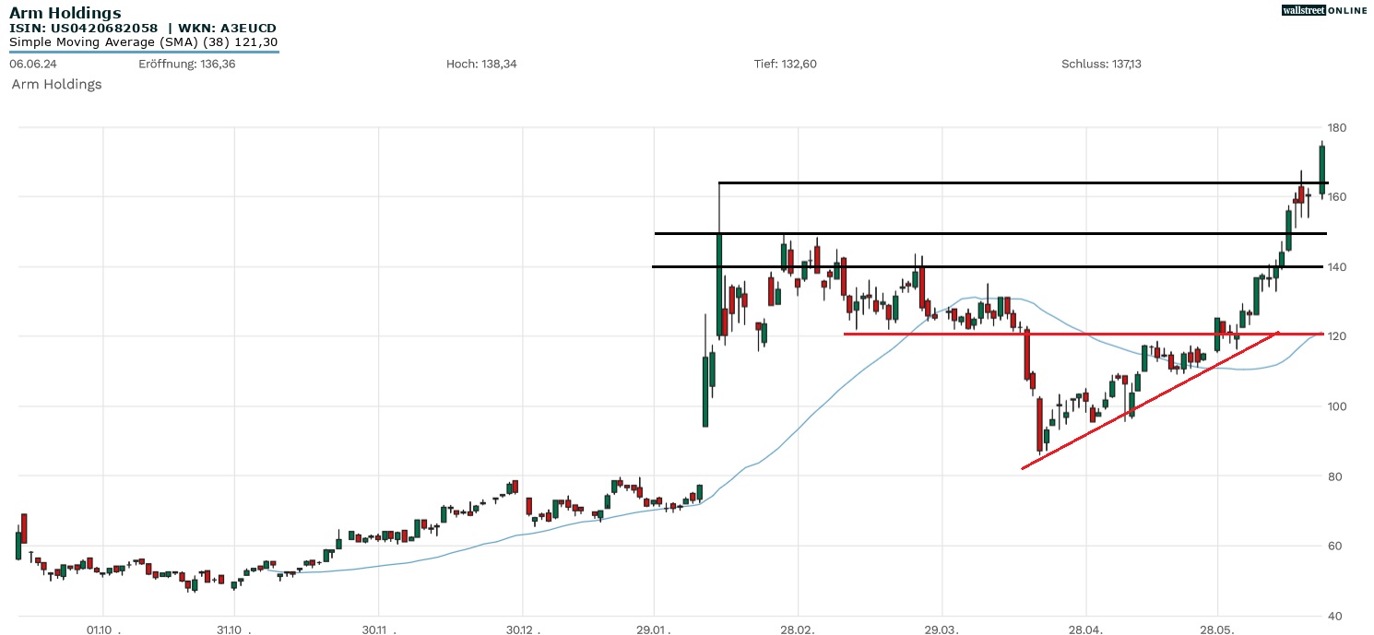Click the Tief: 132,60 value
Viewport: 1374px width, 635px height.
click(785, 64)
